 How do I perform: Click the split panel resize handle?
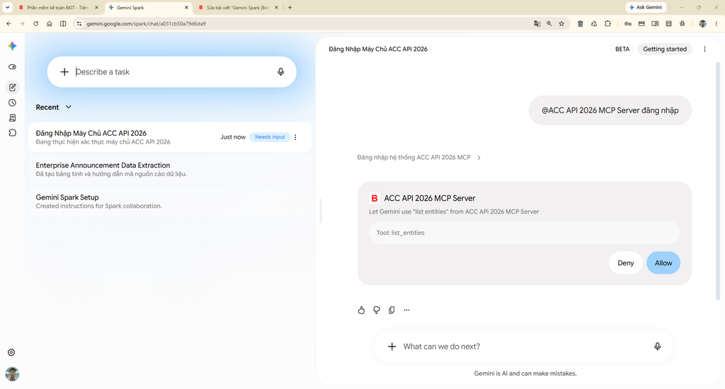point(321,211)
